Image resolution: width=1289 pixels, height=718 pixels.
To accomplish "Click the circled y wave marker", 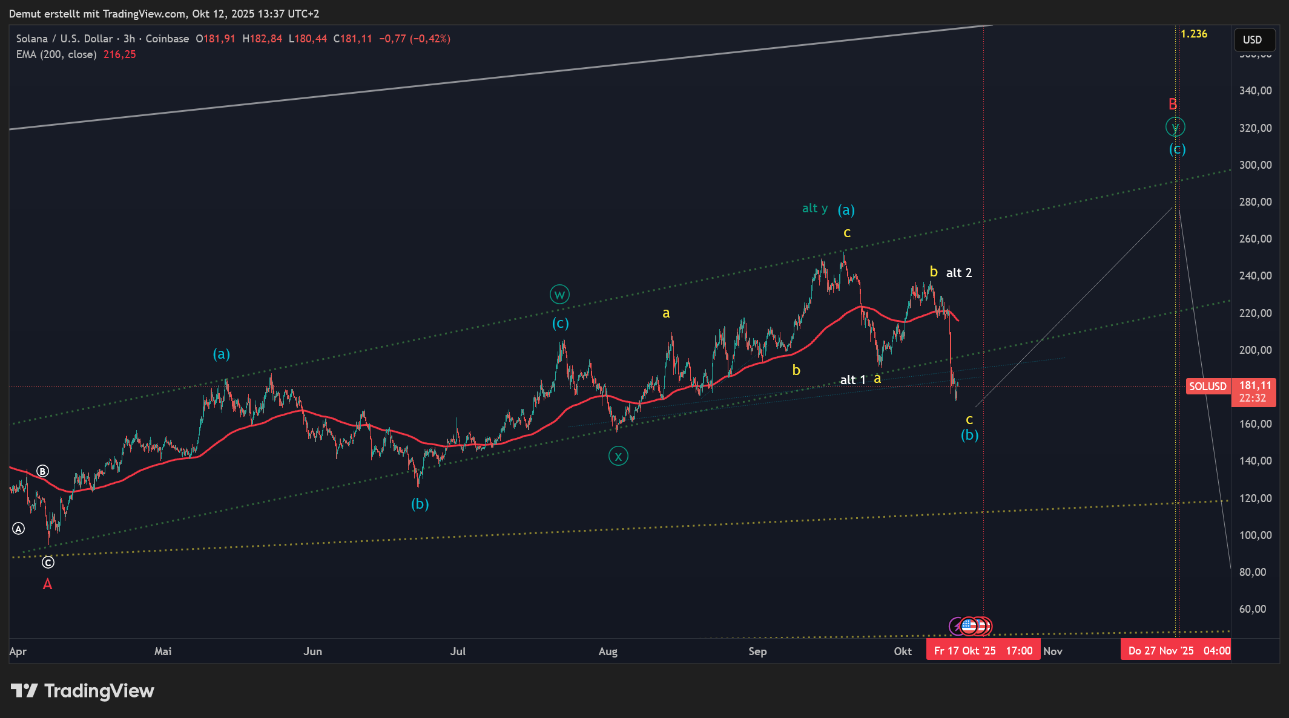I will (1175, 127).
